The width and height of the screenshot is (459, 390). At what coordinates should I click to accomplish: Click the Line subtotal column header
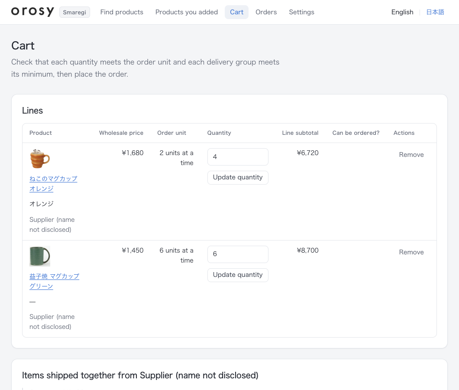pyautogui.click(x=300, y=133)
